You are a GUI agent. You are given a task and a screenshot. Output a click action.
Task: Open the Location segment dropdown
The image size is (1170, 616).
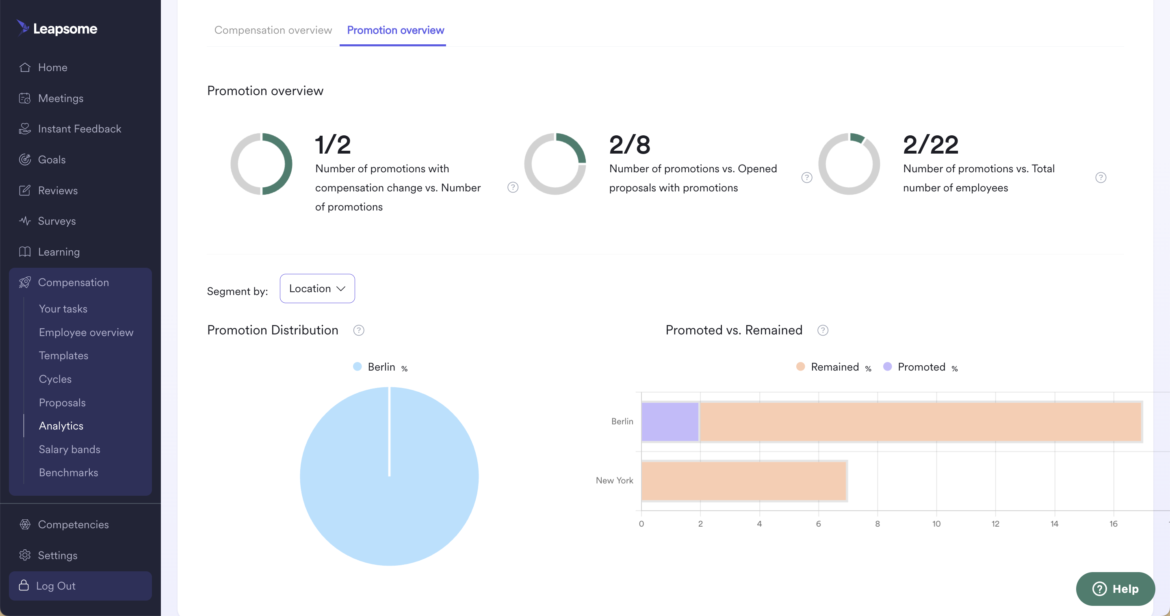pos(317,288)
